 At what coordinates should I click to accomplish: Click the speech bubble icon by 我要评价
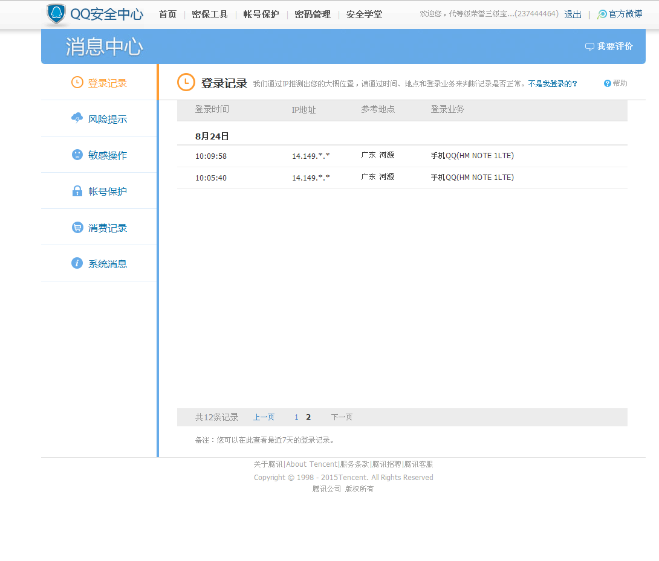tap(589, 46)
